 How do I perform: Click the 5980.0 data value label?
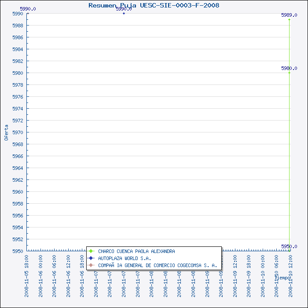pos(289,68)
